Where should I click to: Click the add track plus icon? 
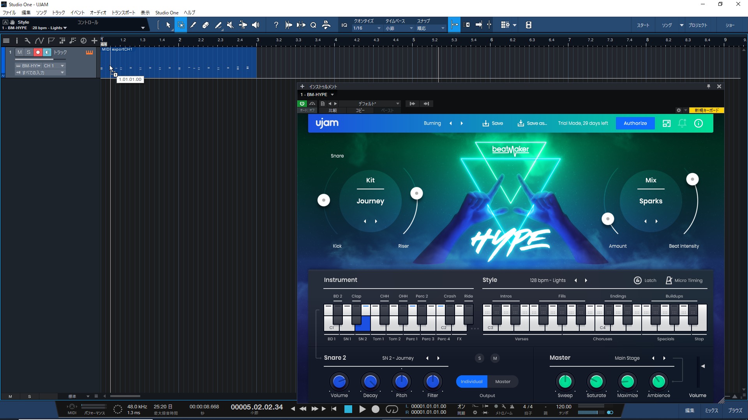pos(94,40)
